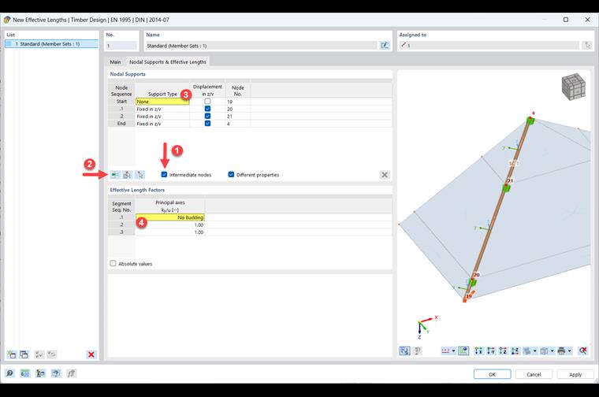The image size is (599, 397).
Task: Click Node No. cell showing 19
Action: tap(238, 102)
